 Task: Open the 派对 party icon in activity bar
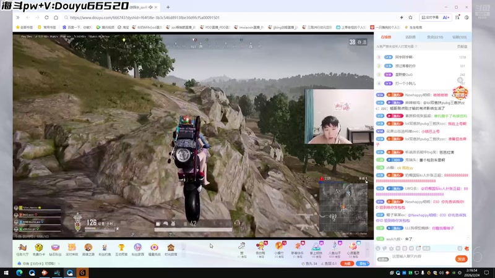[72, 249]
